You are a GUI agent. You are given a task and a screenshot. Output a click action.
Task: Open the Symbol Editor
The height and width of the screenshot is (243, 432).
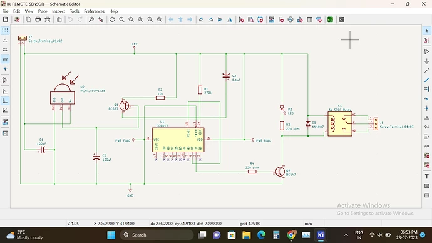241,19
